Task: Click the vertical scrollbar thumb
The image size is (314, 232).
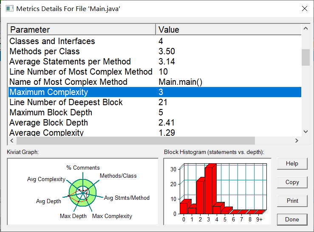Action: click(x=306, y=57)
